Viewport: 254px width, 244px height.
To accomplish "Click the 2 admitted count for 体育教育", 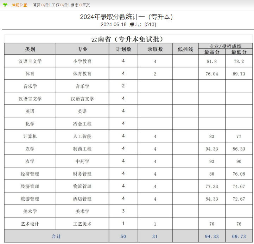I will coord(155,74).
